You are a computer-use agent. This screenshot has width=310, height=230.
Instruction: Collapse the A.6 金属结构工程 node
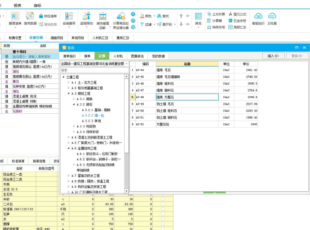coord(69,148)
